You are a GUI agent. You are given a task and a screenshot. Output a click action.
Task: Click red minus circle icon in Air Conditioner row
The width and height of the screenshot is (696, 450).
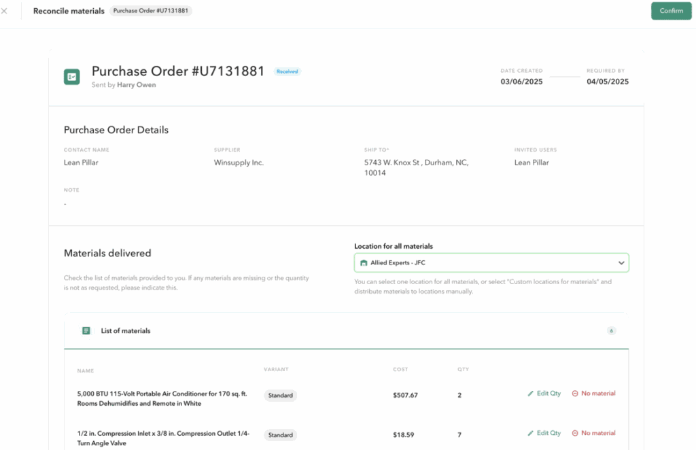coord(575,394)
